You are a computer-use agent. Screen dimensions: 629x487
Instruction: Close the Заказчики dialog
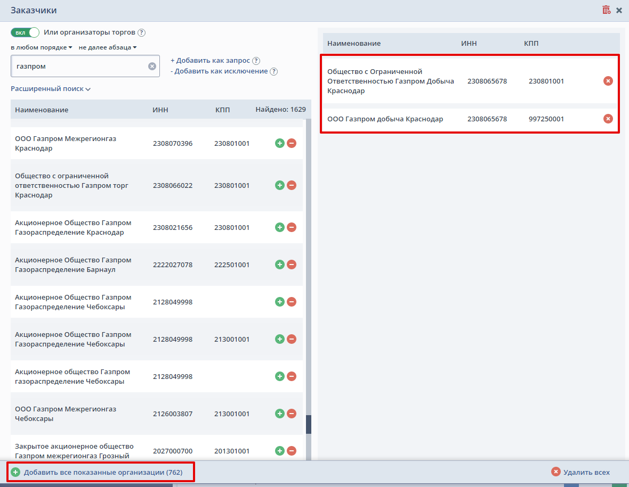[619, 11]
